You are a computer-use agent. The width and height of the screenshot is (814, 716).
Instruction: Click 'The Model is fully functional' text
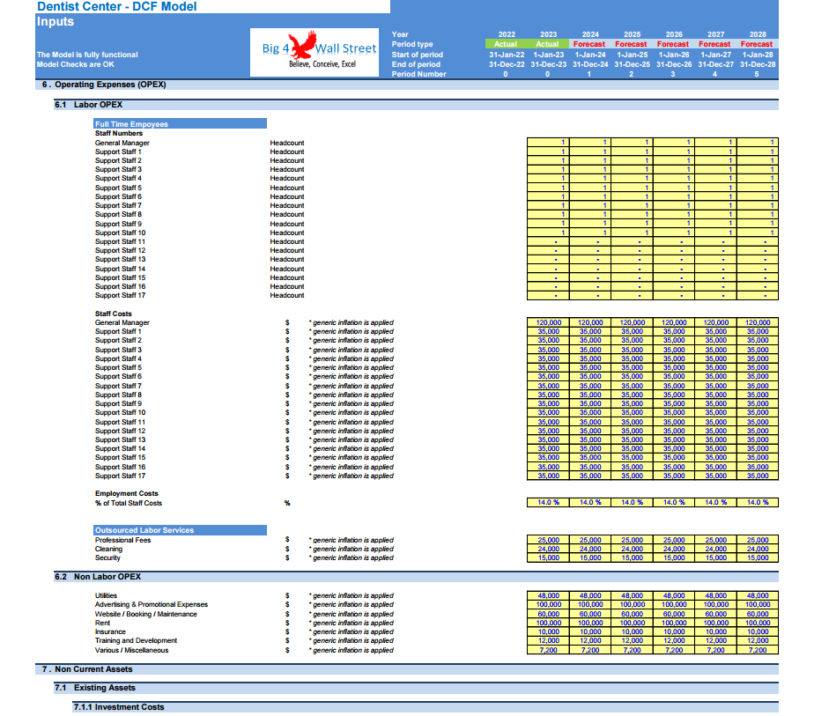coord(87,55)
